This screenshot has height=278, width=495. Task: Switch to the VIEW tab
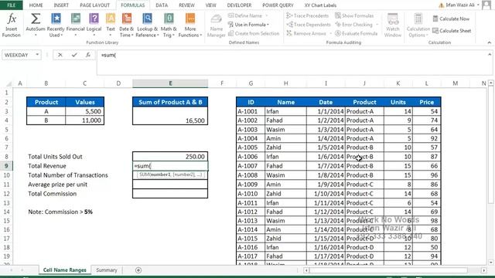coord(210,5)
